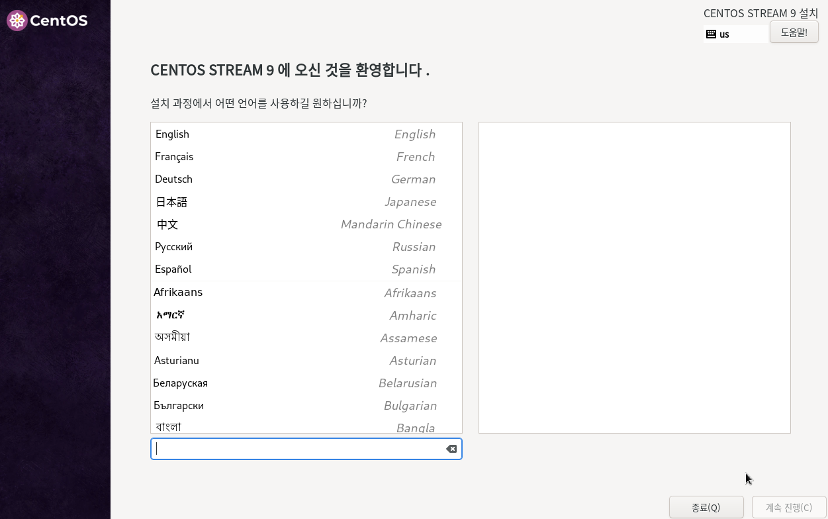Open the 도움말! help button
This screenshot has width=828, height=519.
794,32
